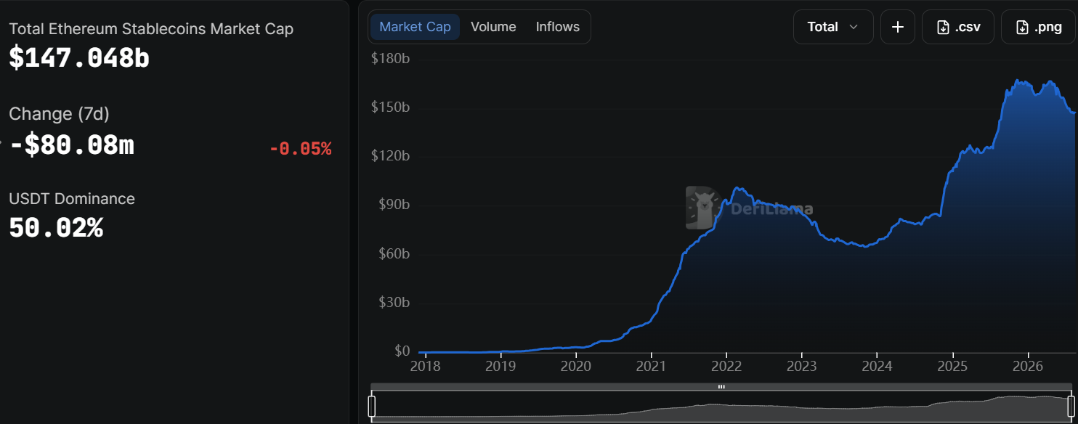Click the 2020 x-axis label
Image resolution: width=1078 pixels, height=424 pixels.
click(x=576, y=365)
